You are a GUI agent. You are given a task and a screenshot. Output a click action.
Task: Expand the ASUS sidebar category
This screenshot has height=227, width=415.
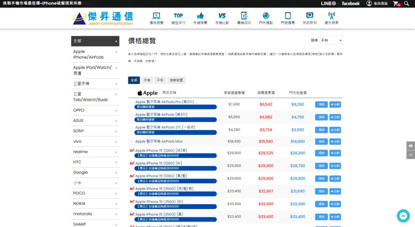click(95, 121)
